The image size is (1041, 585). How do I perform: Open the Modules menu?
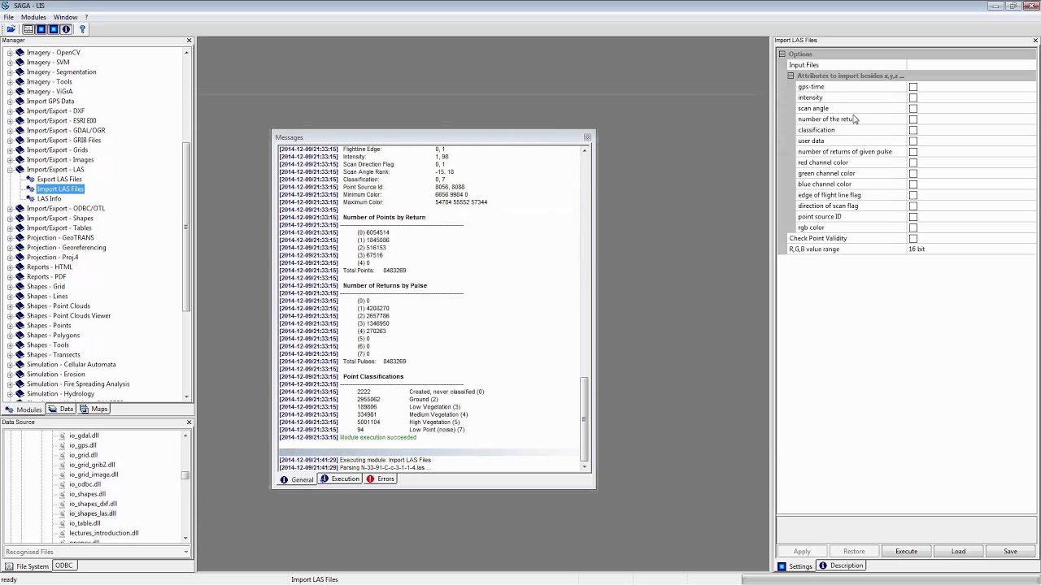click(33, 17)
